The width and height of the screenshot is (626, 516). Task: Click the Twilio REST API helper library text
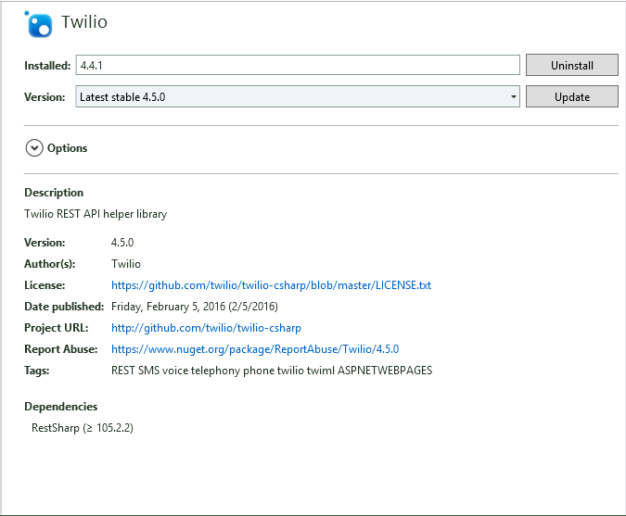(96, 214)
